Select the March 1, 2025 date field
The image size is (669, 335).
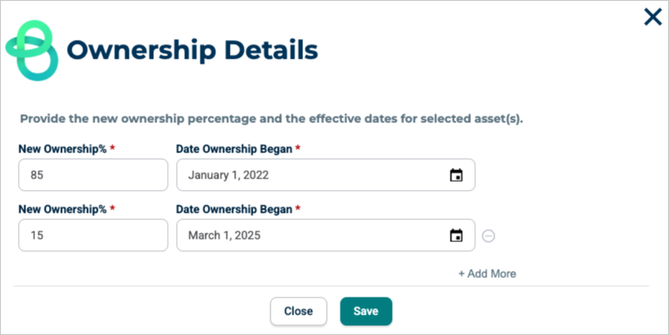[x=310, y=236]
